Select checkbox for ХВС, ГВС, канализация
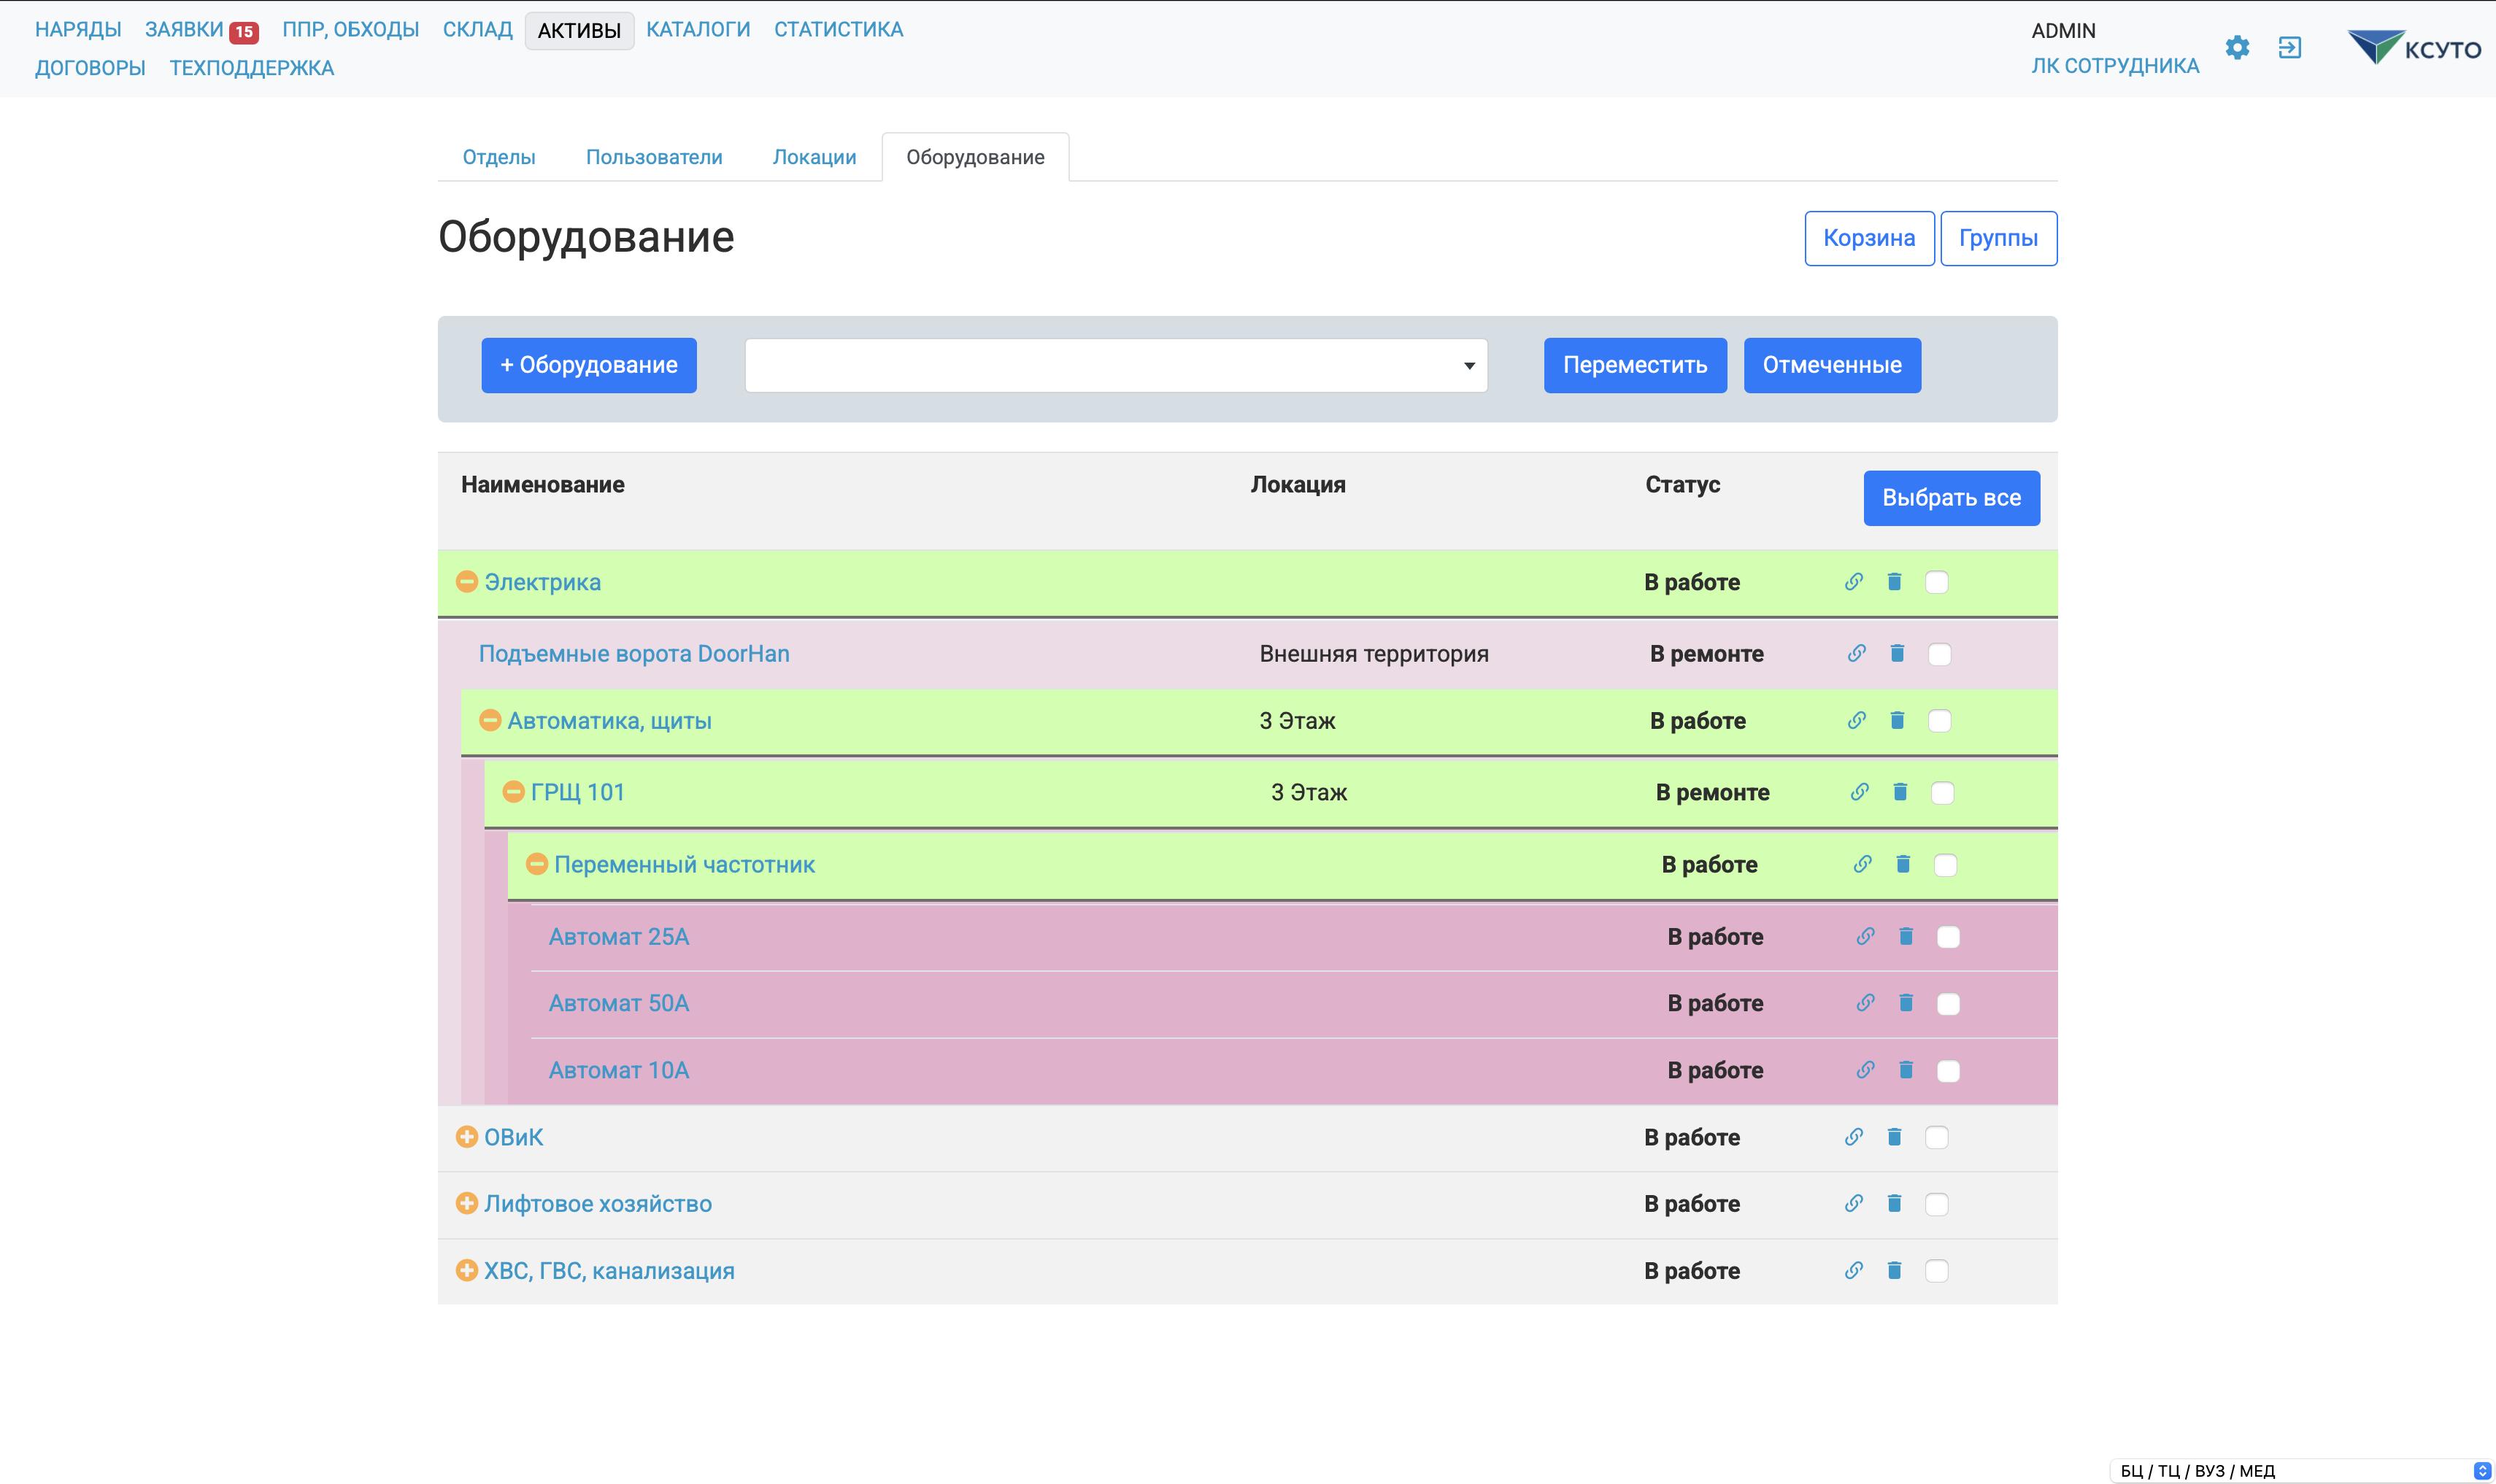Image resolution: width=2496 pixels, height=1484 pixels. point(1936,1271)
